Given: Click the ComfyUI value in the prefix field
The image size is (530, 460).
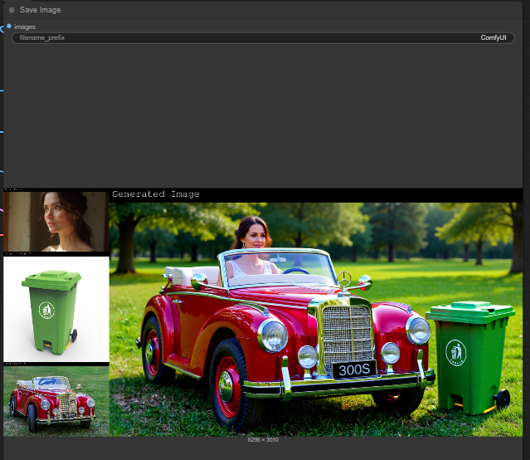Looking at the screenshot, I should (493, 38).
